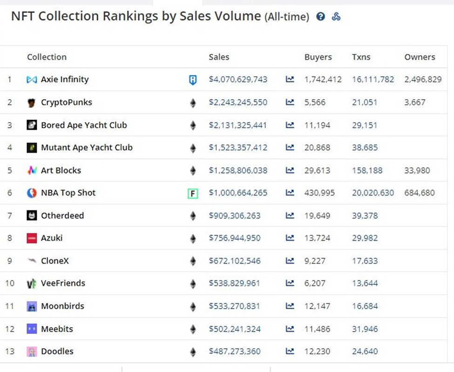Open the Mutant Ape Yacht Club collection

pyautogui.click(x=87, y=148)
